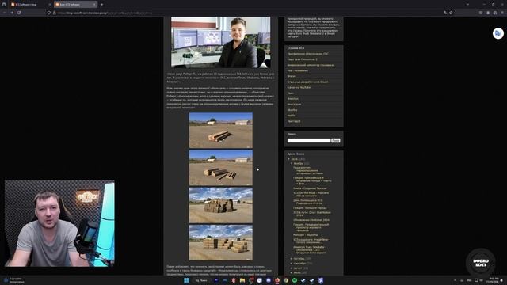Open the taskbar search box
Image resolution: width=507 pixels, height=285 pixels.
click(x=201, y=280)
